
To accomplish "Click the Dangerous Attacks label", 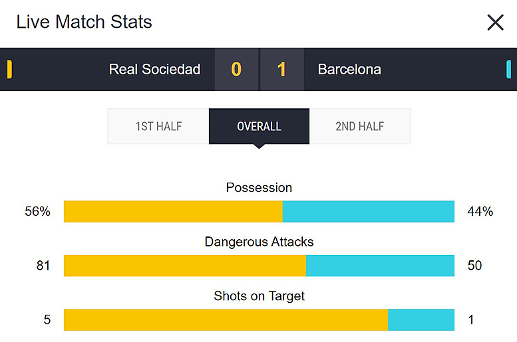I will (x=259, y=242).
